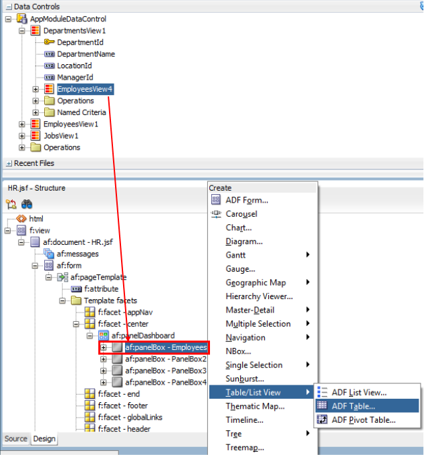Click the f:view element icon

[21, 230]
